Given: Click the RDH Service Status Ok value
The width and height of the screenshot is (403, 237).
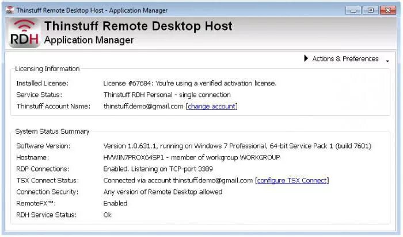Looking at the screenshot, I should 108,215.
